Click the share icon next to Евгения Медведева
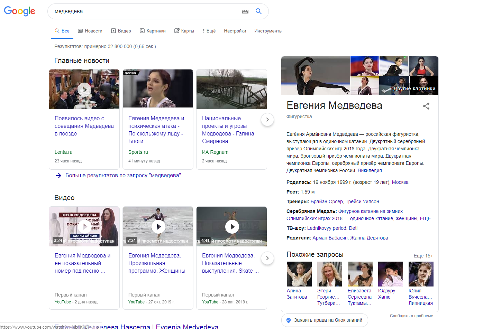The width and height of the screenshot is (483, 329). (x=426, y=106)
